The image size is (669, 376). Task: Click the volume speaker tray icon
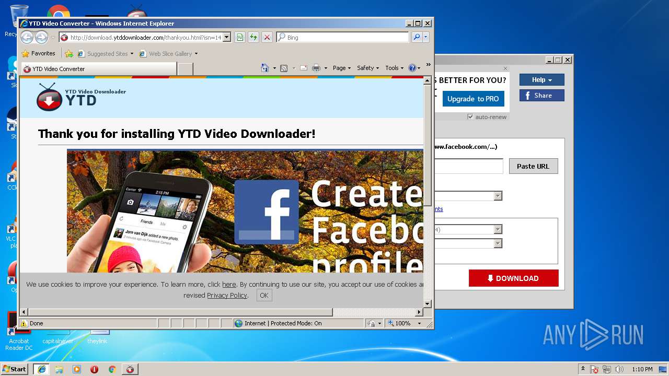pyautogui.click(x=619, y=369)
